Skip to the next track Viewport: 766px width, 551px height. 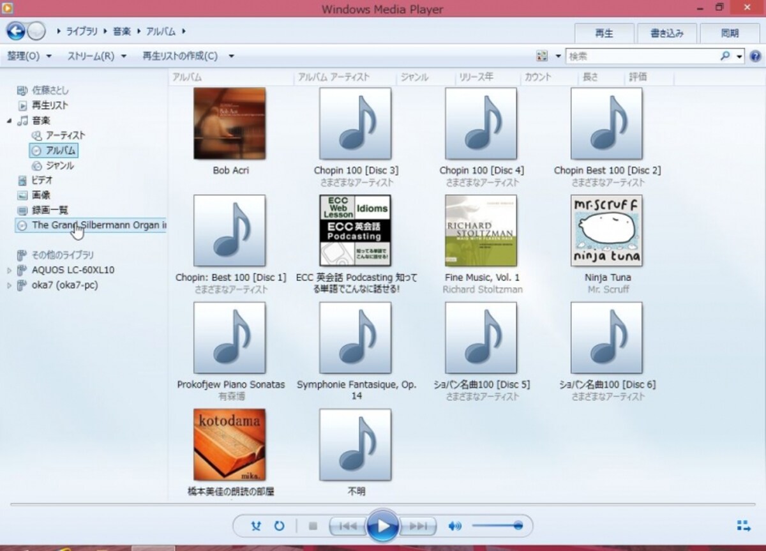418,526
